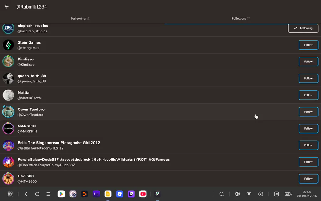Open Stein Games avatar
321x201 pixels.
pyautogui.click(x=8, y=45)
